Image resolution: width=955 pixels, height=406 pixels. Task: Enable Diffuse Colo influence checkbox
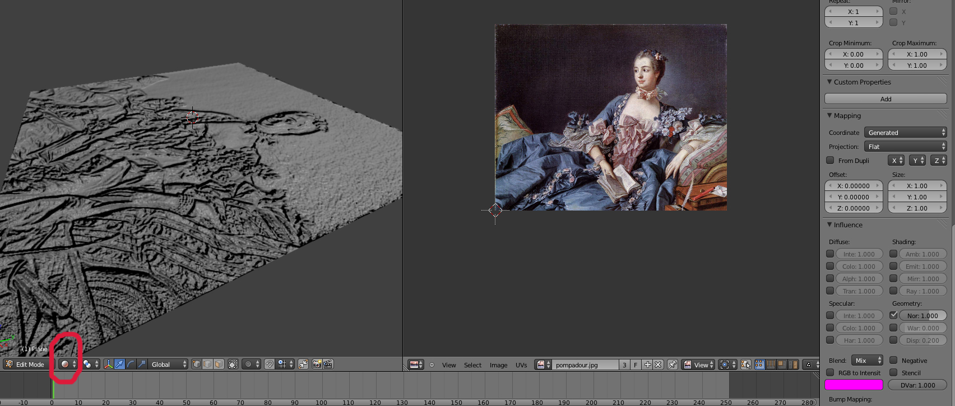830,266
